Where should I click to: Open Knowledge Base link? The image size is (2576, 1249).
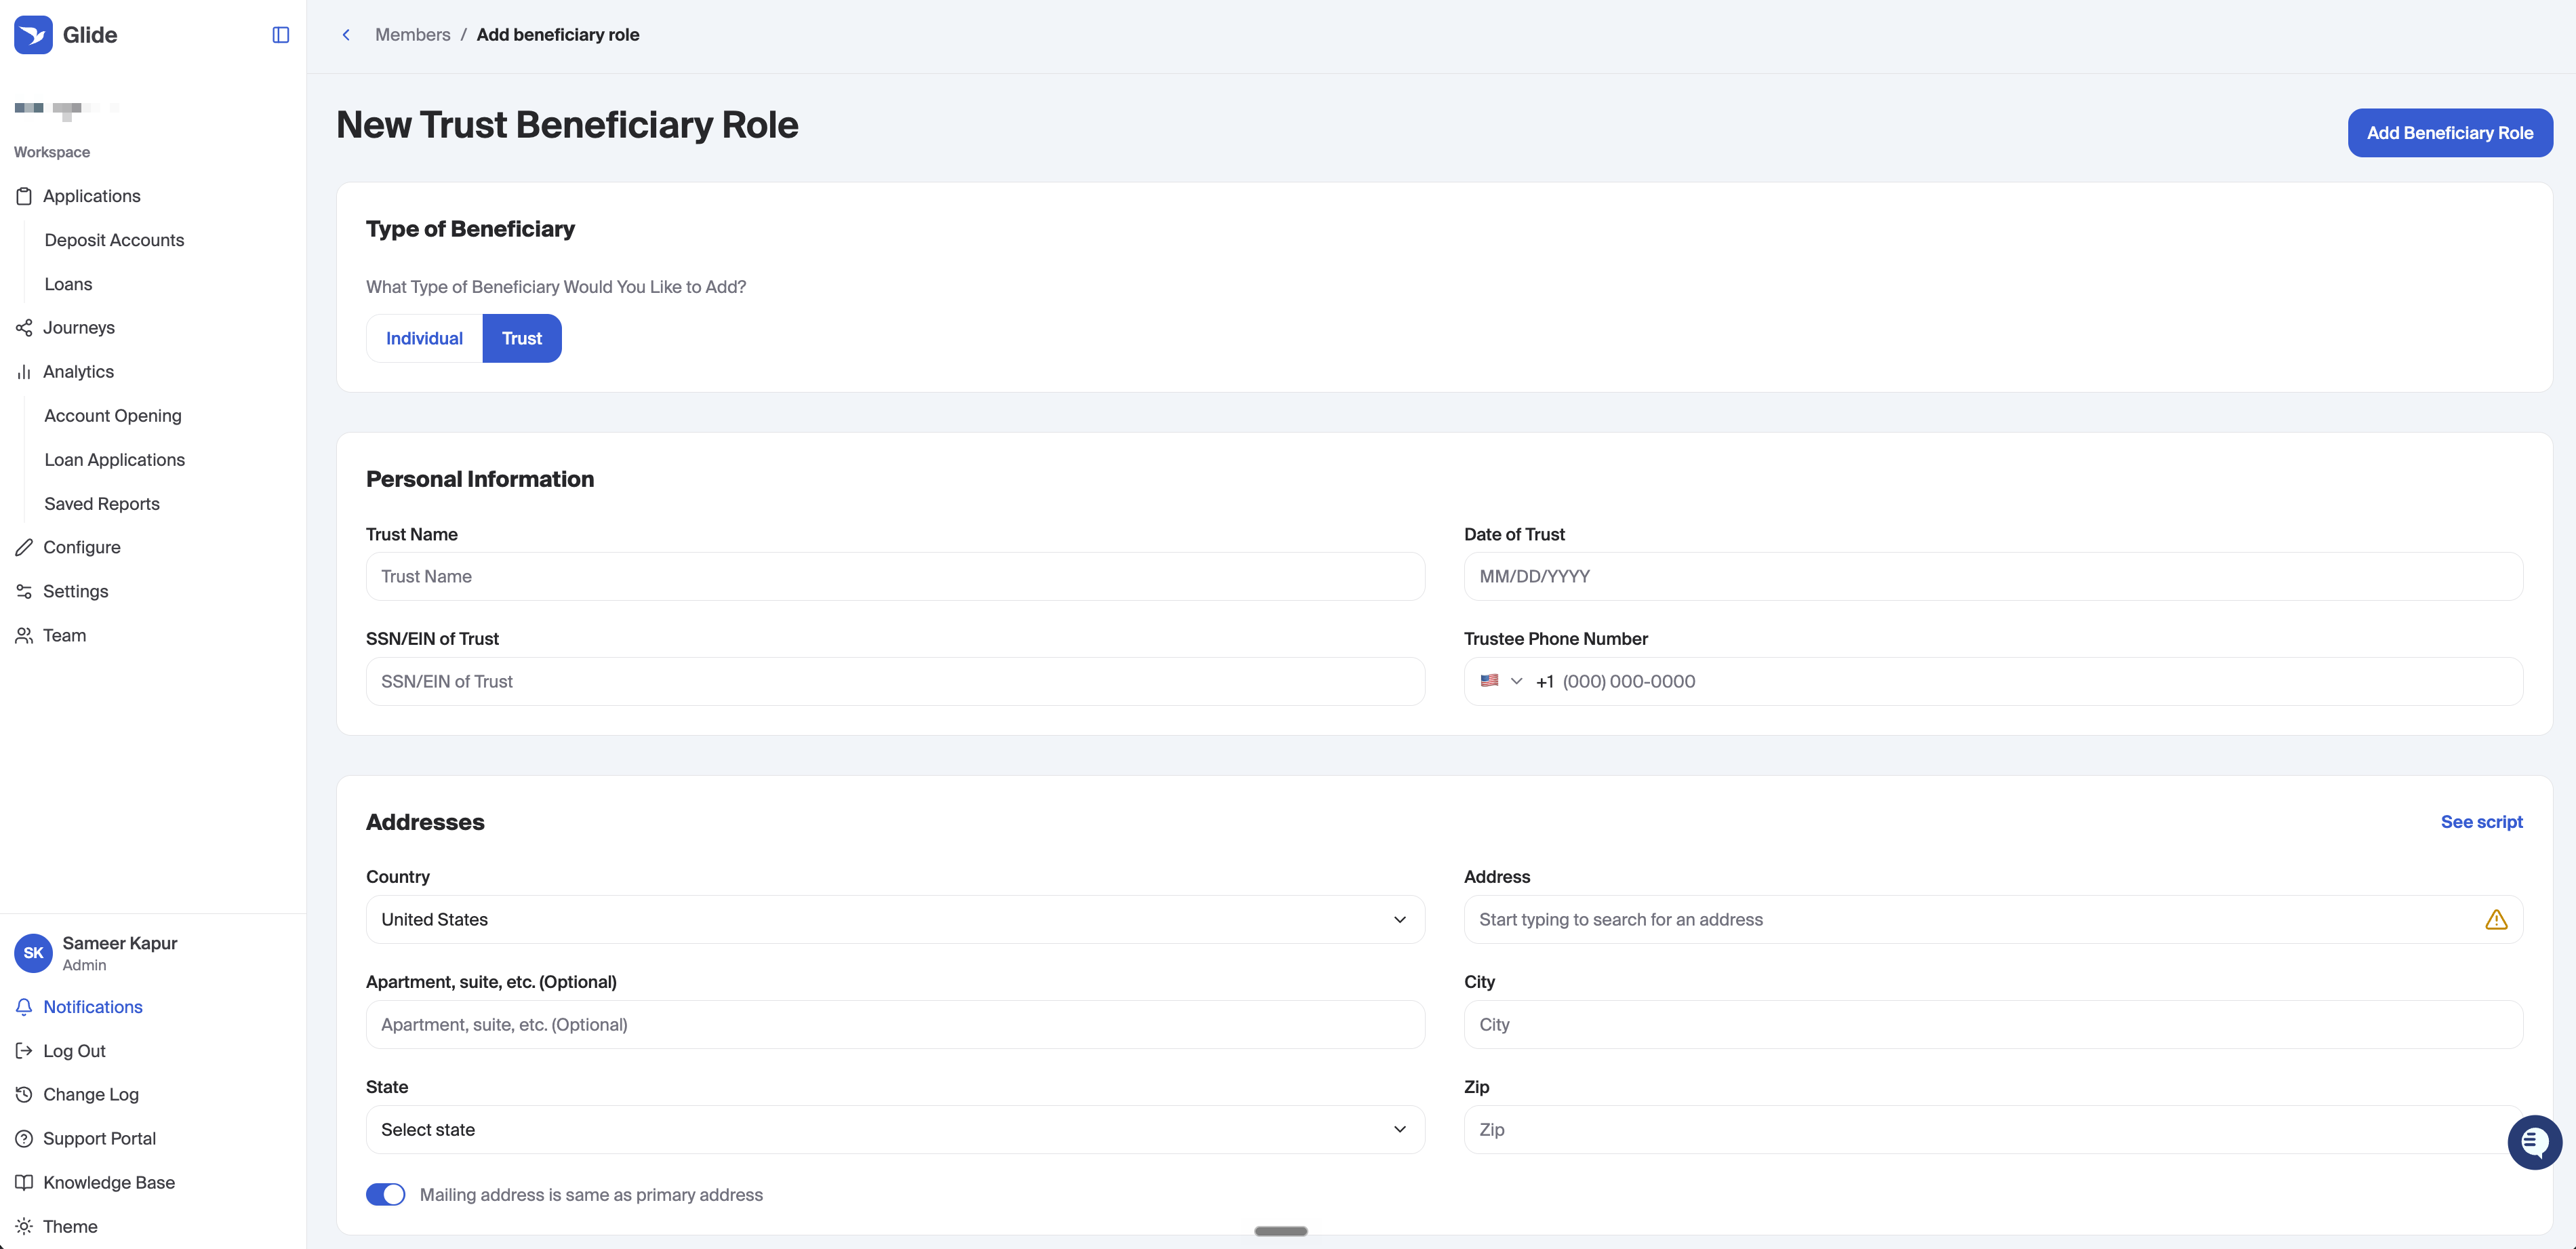point(109,1183)
